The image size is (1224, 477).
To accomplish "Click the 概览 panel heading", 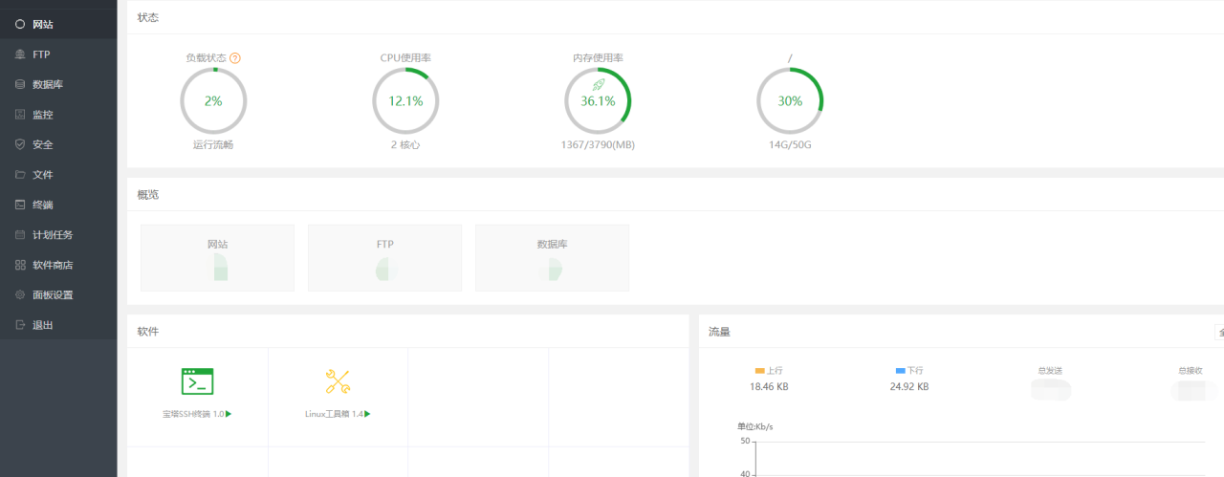I will click(148, 194).
